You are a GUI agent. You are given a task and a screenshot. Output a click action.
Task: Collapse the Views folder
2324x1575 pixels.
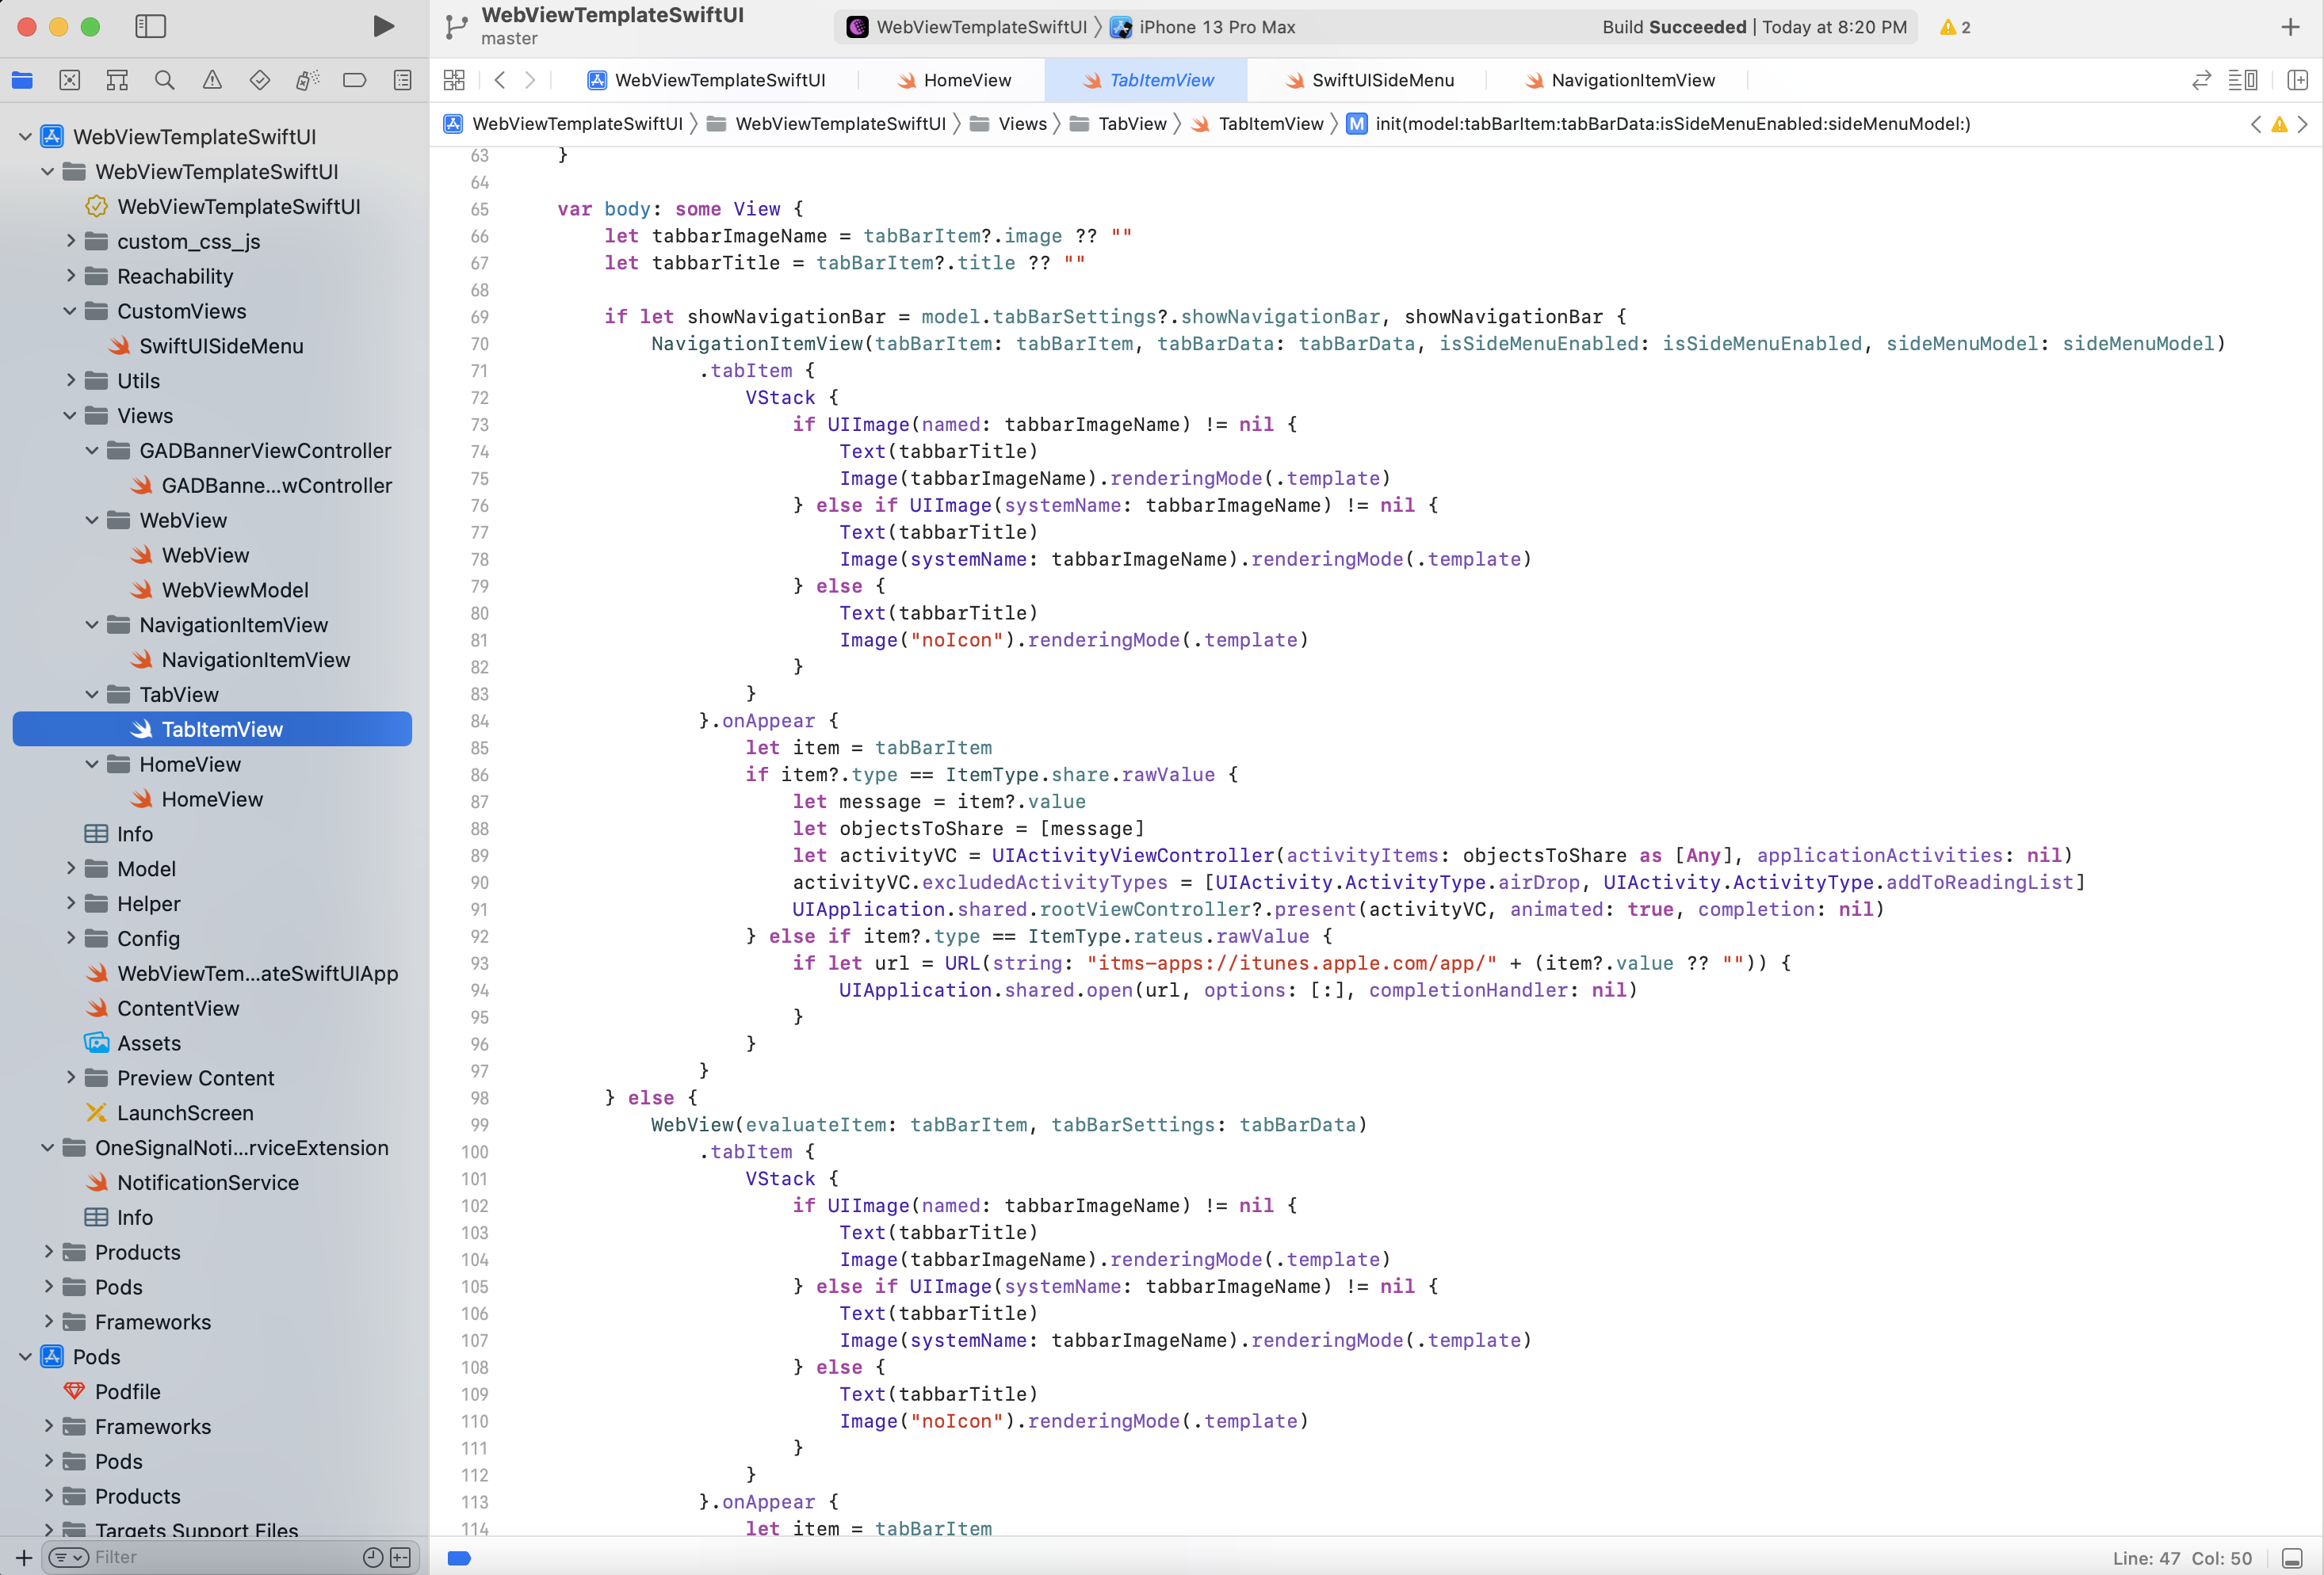(x=70, y=416)
